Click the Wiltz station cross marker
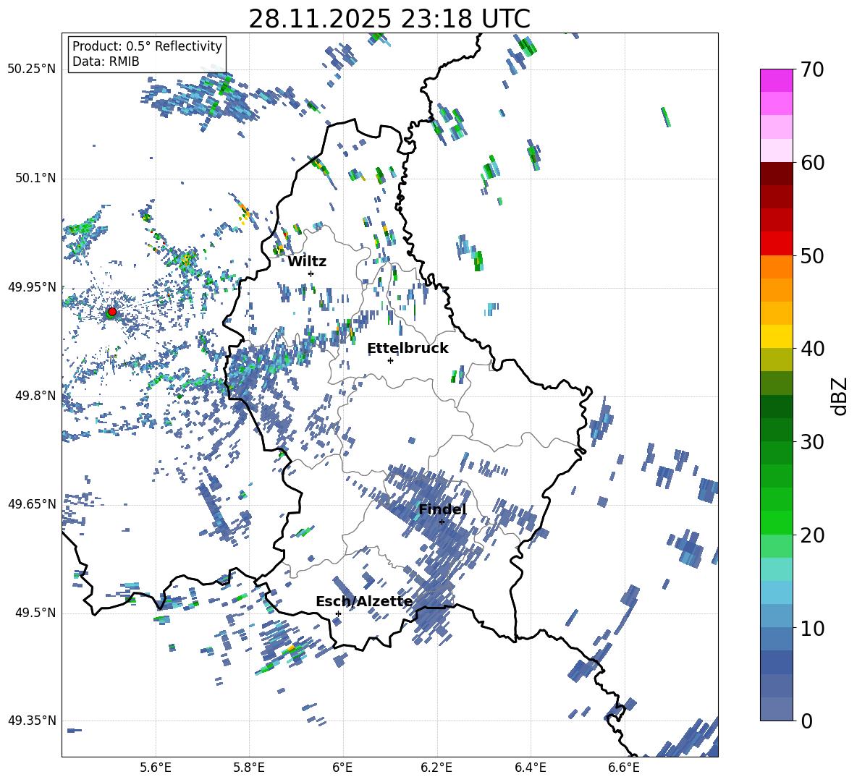This screenshot has height=782, width=857. [x=311, y=273]
